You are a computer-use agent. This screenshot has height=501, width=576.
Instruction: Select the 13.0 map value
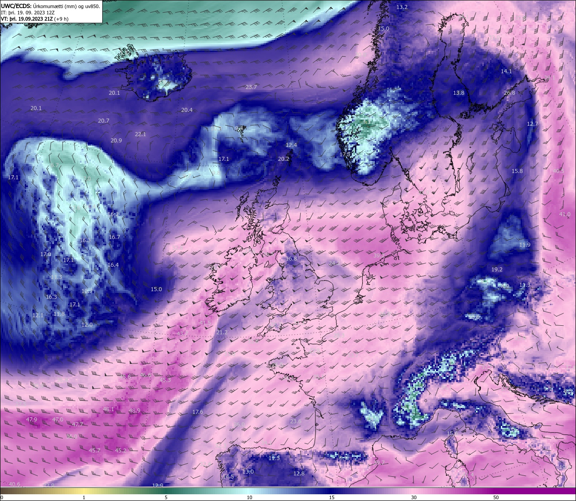pyautogui.click(x=248, y=472)
